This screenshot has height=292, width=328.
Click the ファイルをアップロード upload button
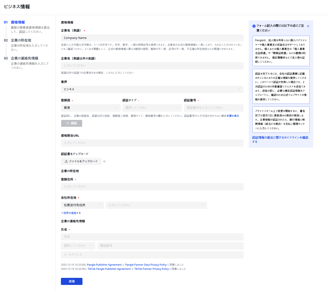81,161
